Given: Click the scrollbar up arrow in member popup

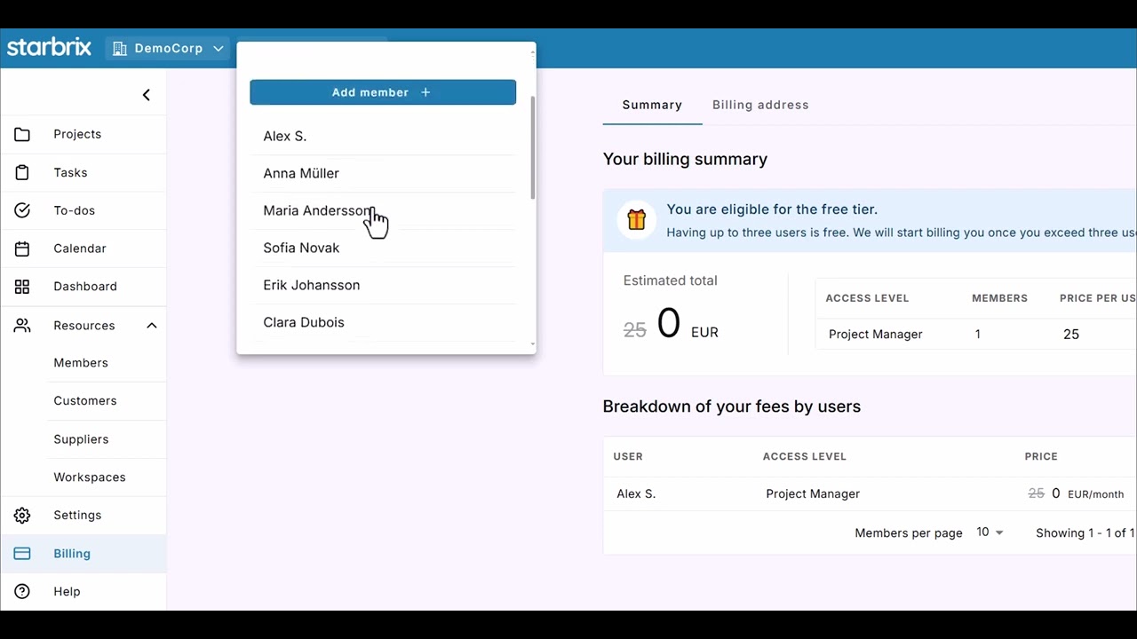Looking at the screenshot, I should (533, 53).
